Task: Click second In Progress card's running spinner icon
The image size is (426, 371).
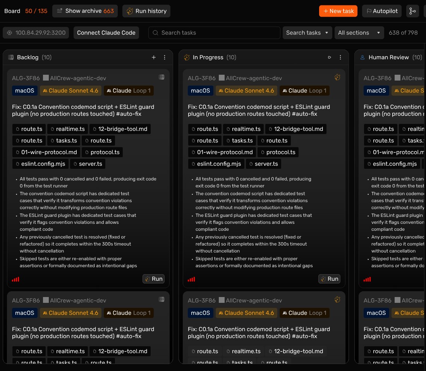Action: coord(337,300)
